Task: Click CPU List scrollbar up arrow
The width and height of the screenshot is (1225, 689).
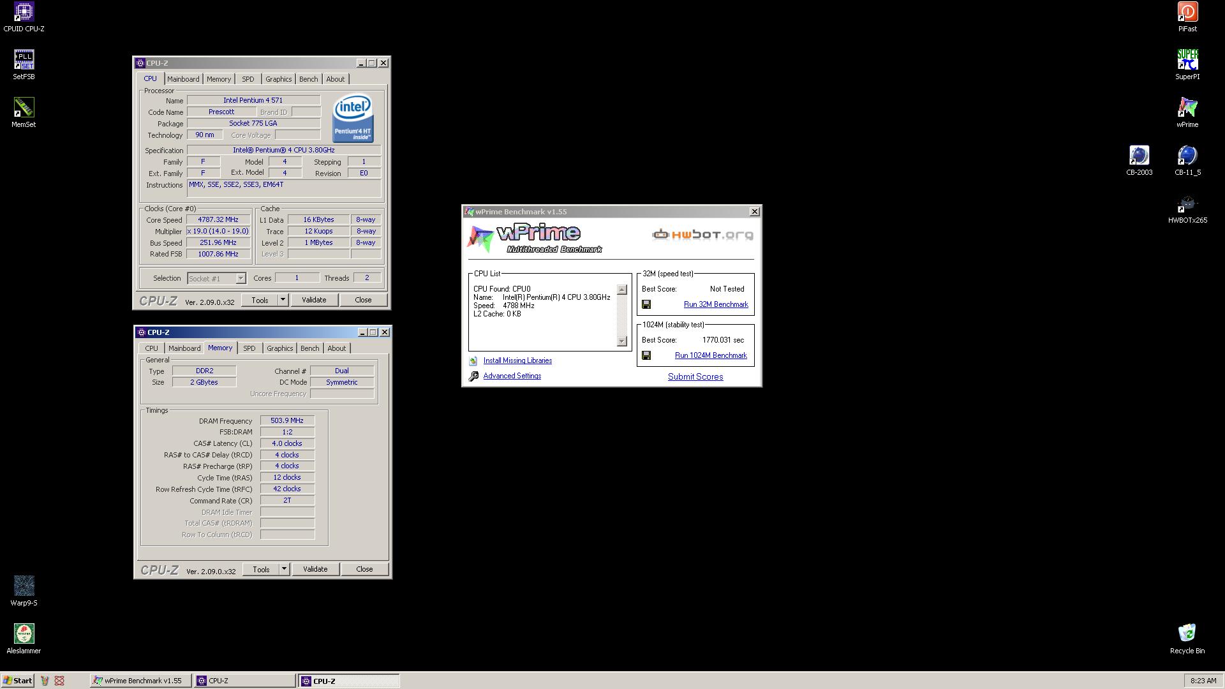Action: tap(622, 290)
